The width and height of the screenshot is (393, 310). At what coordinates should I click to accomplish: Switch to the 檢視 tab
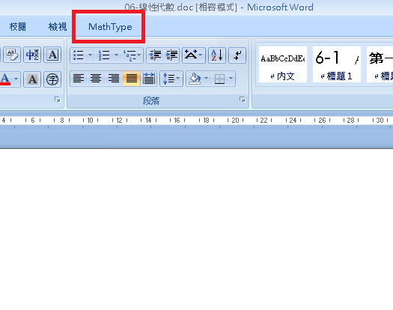pyautogui.click(x=58, y=27)
